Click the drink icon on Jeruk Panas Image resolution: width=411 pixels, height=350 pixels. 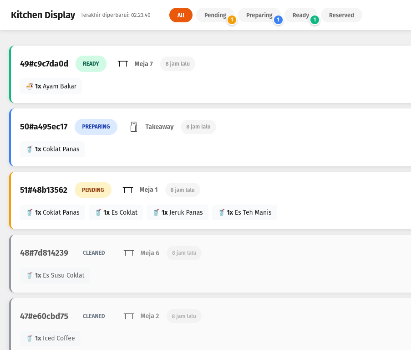click(156, 212)
